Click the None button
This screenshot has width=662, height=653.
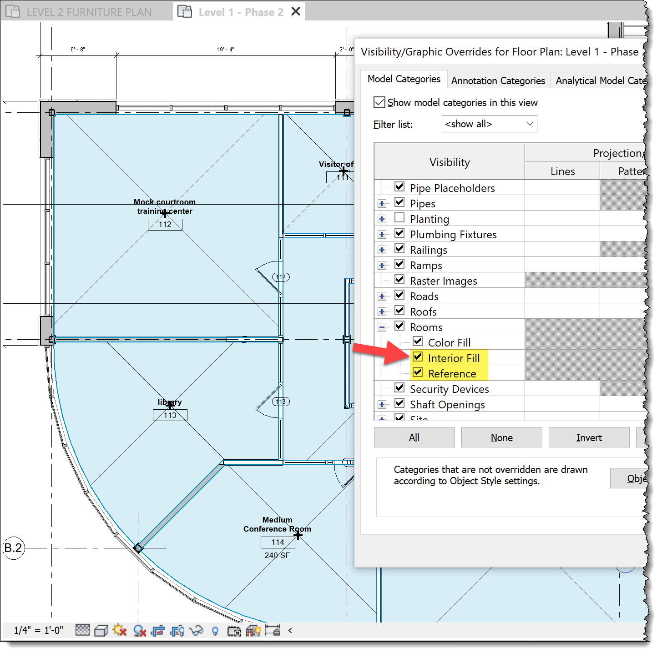pos(501,437)
